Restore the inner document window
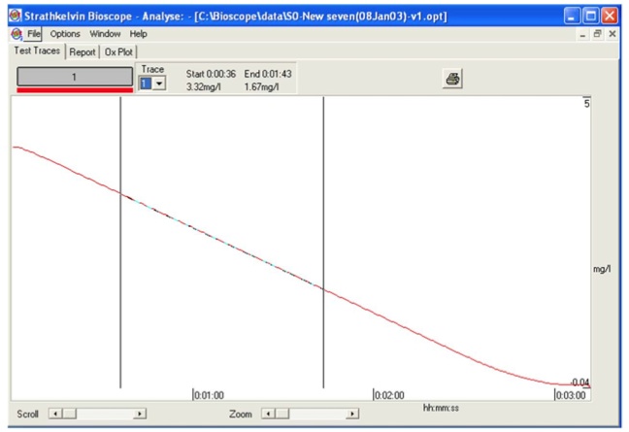 click(597, 34)
